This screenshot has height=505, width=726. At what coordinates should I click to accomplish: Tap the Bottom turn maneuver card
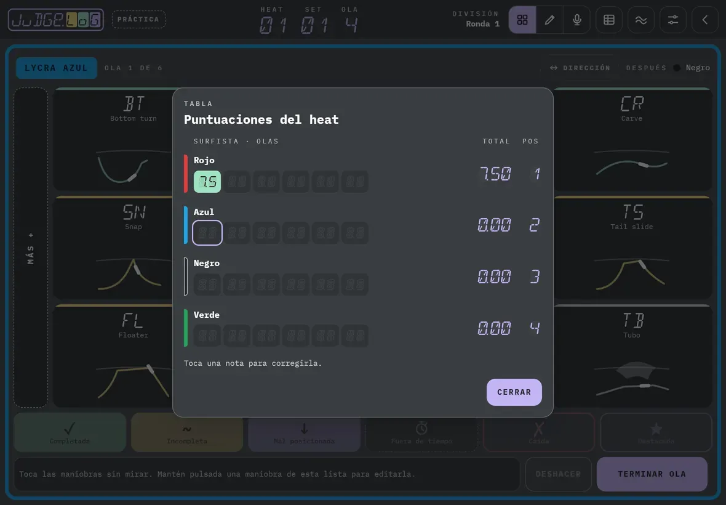pos(114,139)
